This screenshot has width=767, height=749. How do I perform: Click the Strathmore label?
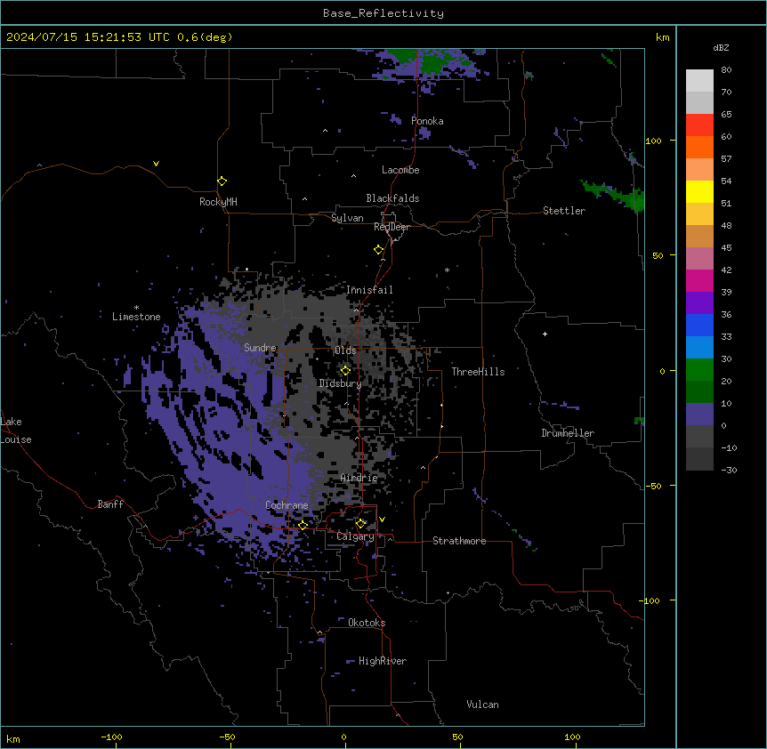459,541
